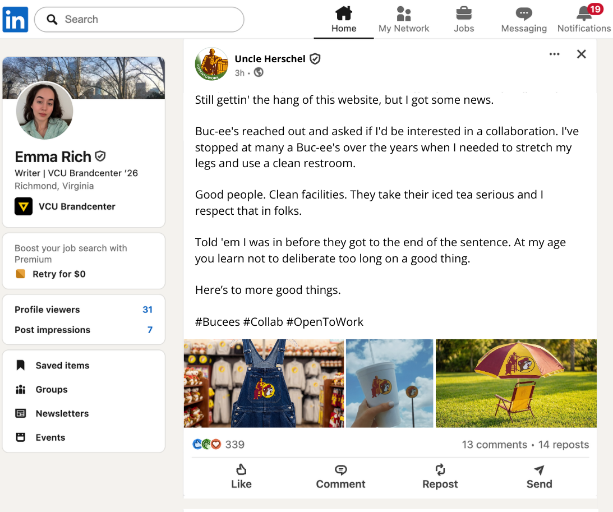This screenshot has width=613, height=512.
Task: Click the #Bucees hashtag
Action: point(218,322)
